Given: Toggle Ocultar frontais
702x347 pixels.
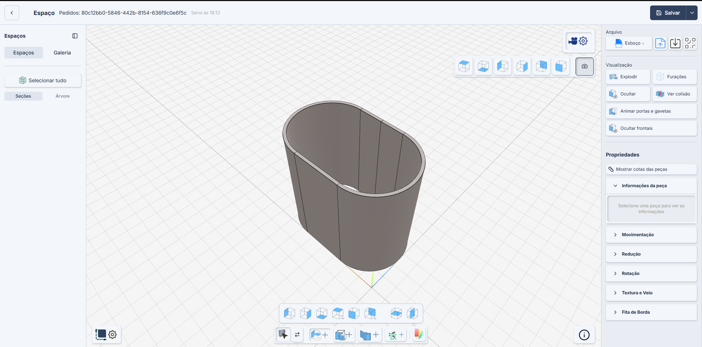Looking at the screenshot, I should click(651, 128).
